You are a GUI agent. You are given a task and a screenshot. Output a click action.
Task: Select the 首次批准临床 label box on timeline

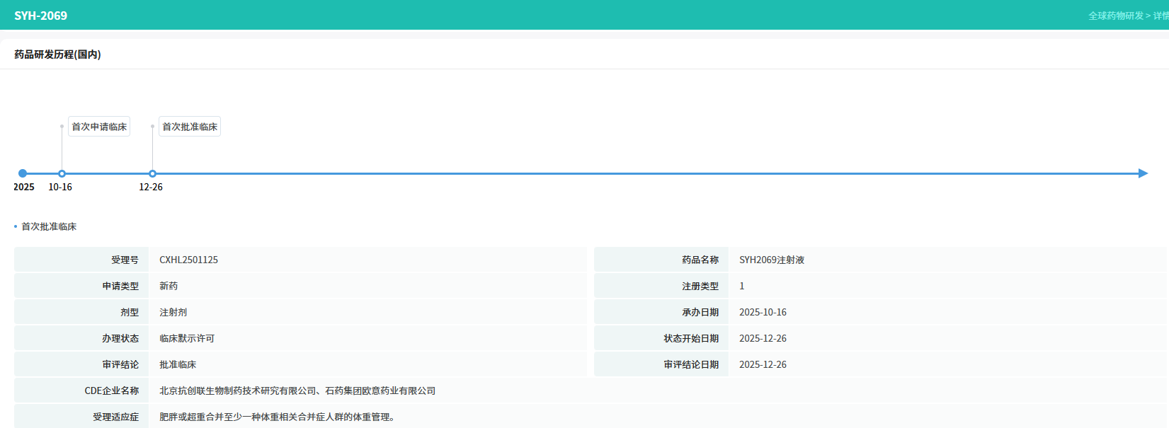click(190, 127)
